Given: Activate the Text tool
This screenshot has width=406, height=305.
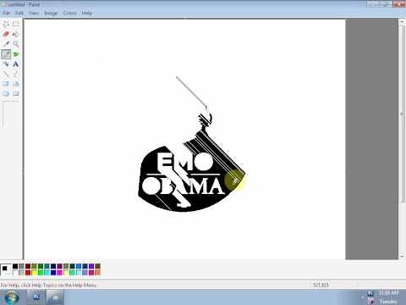Looking at the screenshot, I should tap(16, 64).
